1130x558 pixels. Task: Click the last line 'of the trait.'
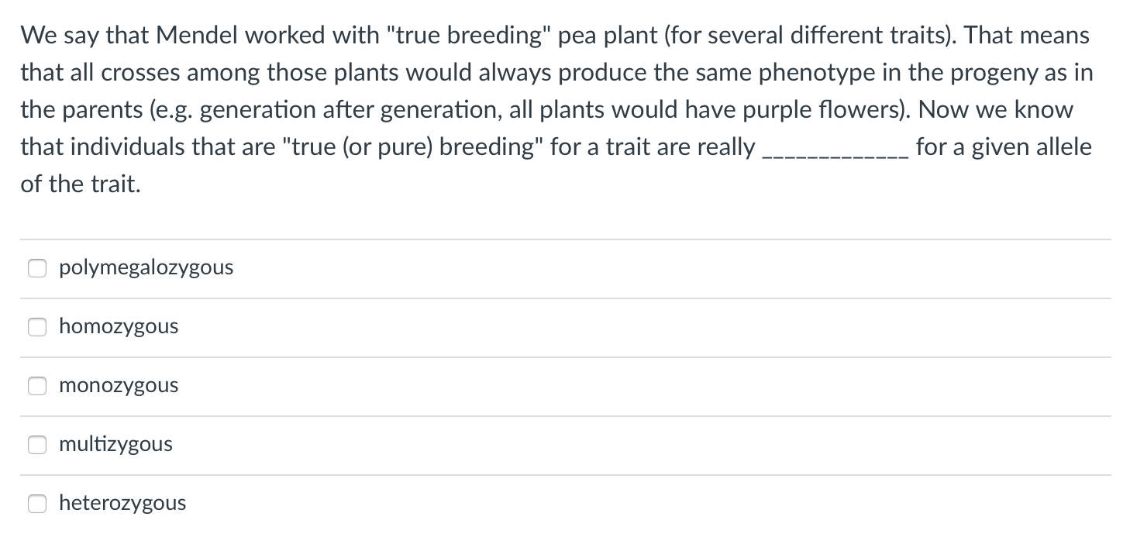(x=81, y=184)
